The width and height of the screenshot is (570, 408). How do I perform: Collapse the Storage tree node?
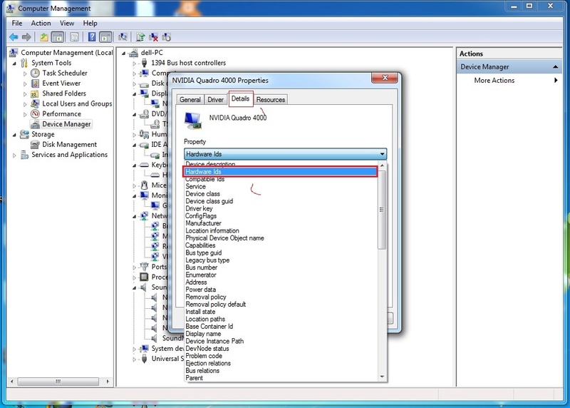pyautogui.click(x=14, y=135)
